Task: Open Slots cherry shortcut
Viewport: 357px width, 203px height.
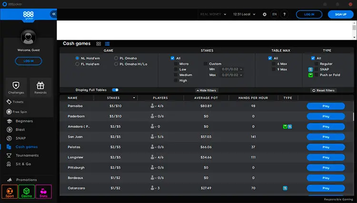Action: [44, 192]
